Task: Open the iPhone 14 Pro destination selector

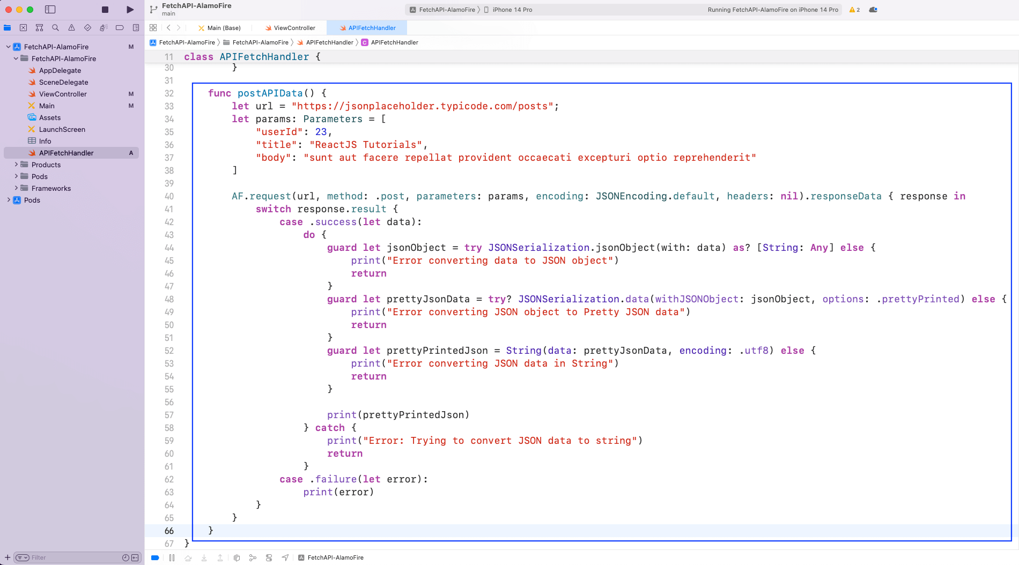Action: [x=512, y=10]
